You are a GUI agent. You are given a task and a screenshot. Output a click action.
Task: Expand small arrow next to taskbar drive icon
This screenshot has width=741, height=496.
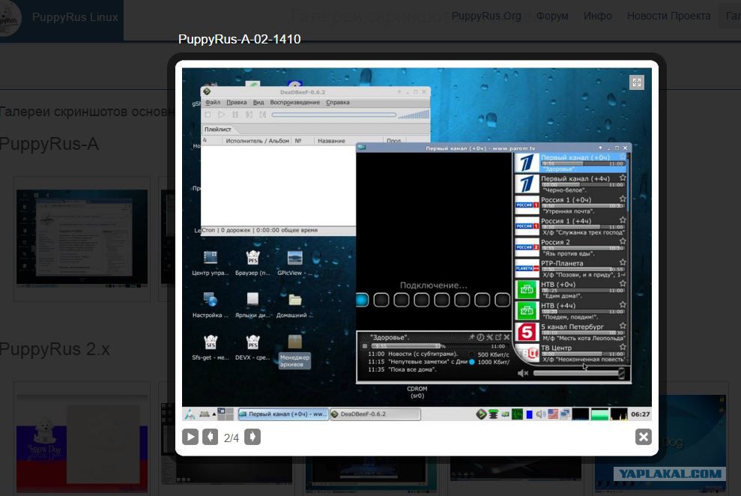point(214,414)
